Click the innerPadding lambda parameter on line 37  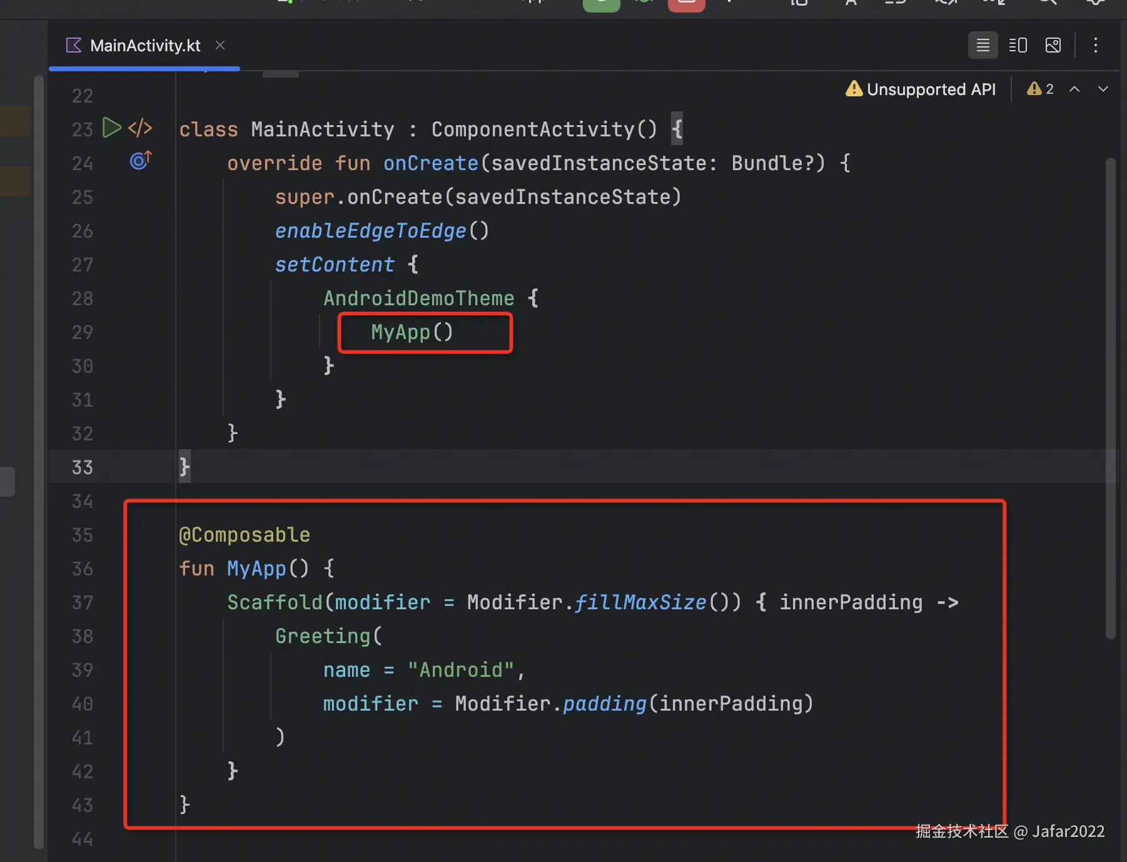pos(851,602)
